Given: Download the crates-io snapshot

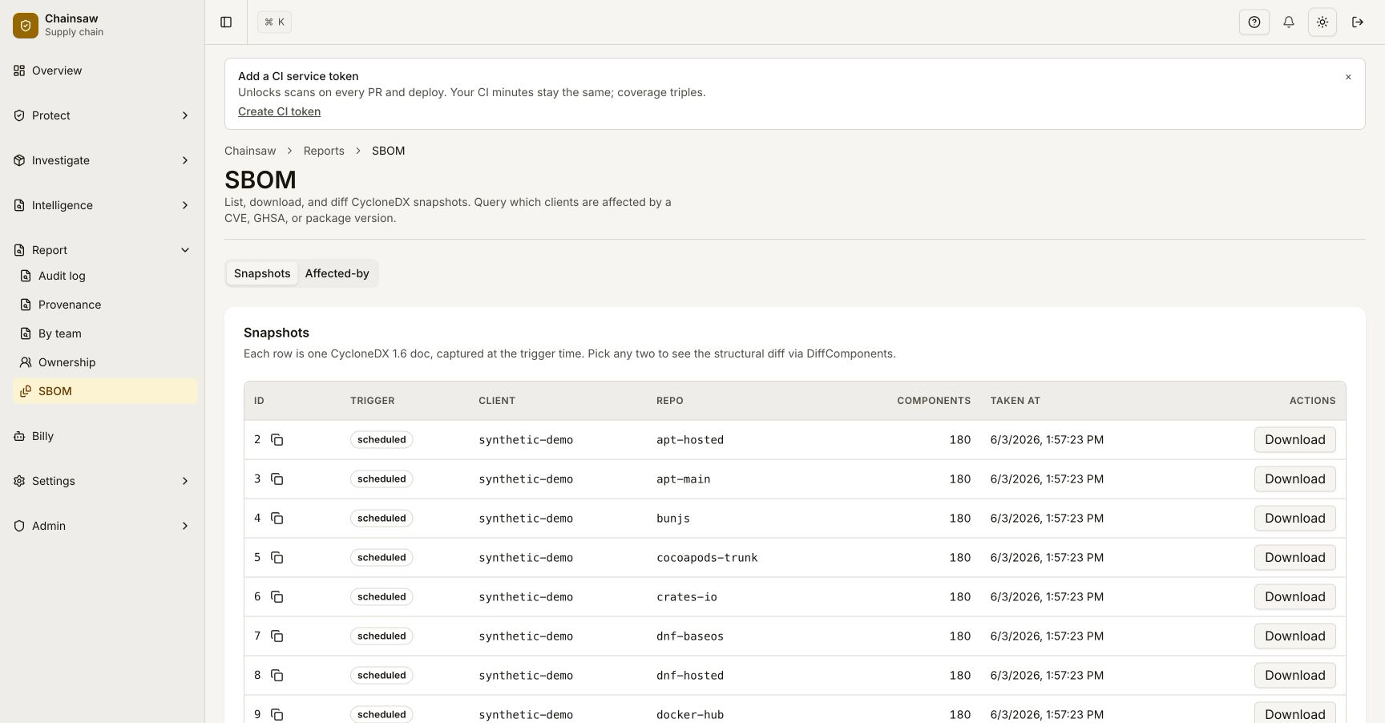Looking at the screenshot, I should click(x=1294, y=596).
